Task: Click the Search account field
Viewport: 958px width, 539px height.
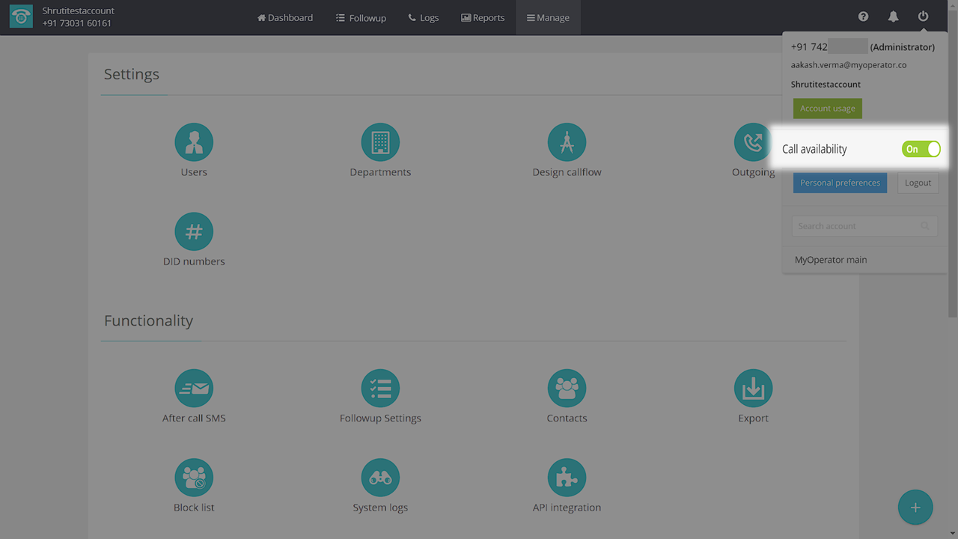Action: pyautogui.click(x=855, y=226)
